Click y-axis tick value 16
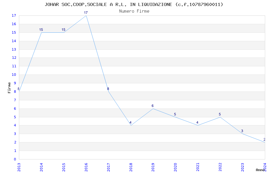 (14, 24)
